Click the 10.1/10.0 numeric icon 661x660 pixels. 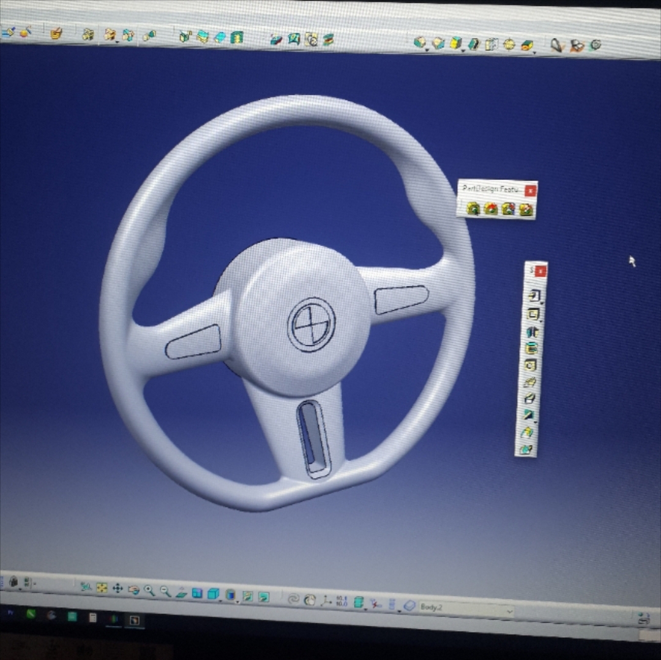(x=342, y=602)
